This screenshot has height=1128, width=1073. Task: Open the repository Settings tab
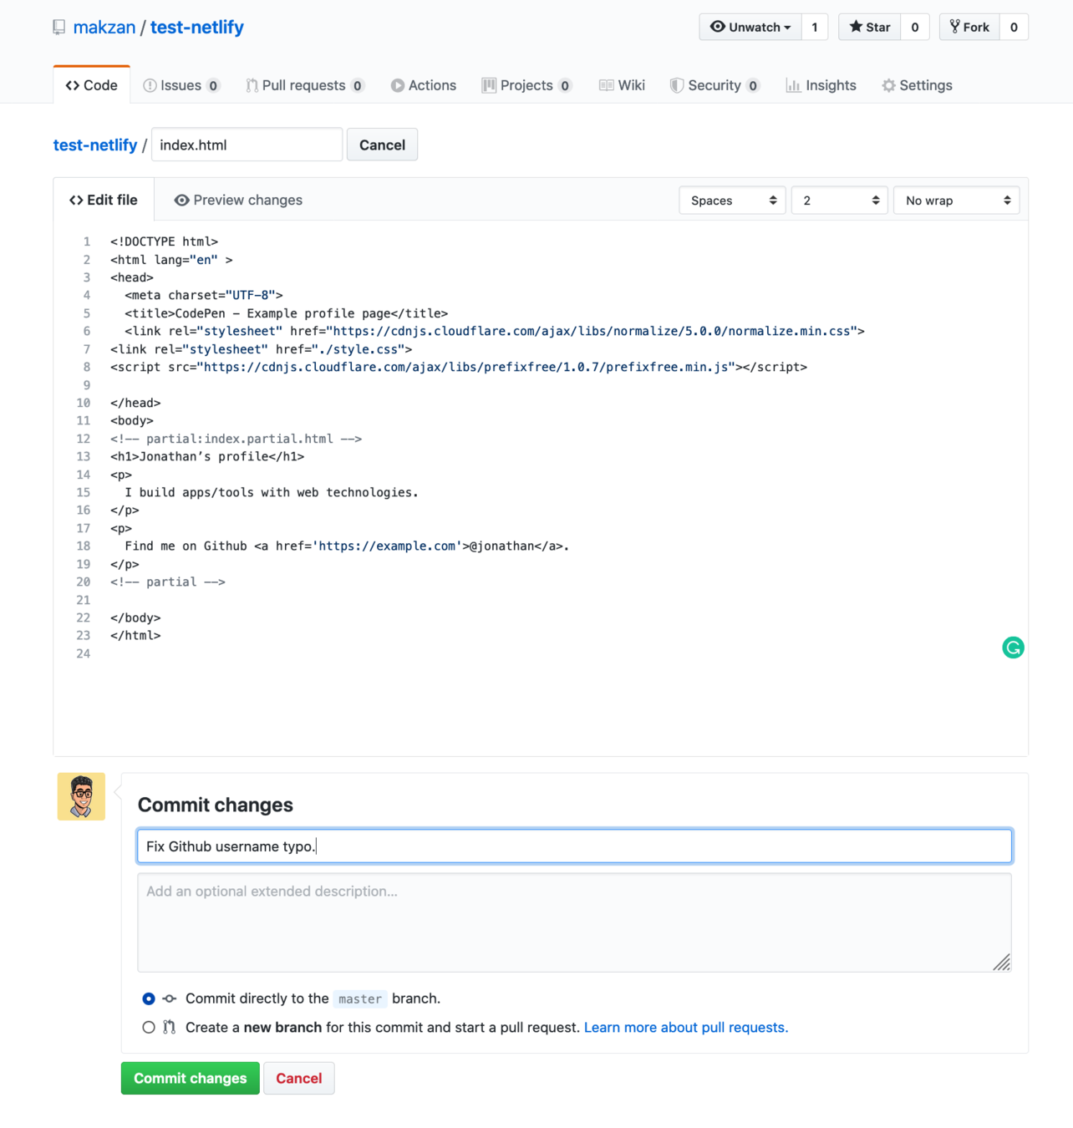point(918,85)
